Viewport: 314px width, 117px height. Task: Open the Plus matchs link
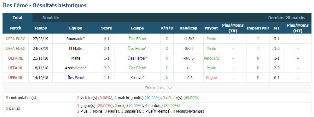155,88
